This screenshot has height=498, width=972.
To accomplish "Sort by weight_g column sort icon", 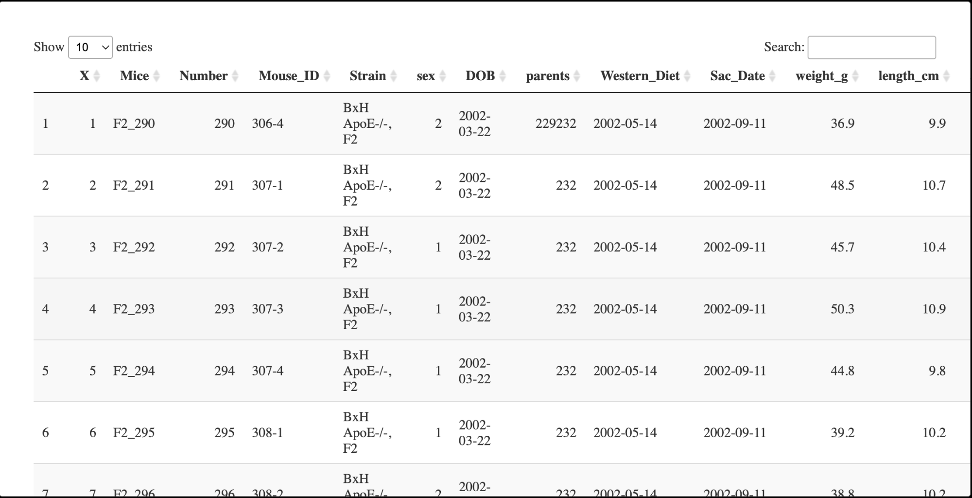I will point(855,76).
